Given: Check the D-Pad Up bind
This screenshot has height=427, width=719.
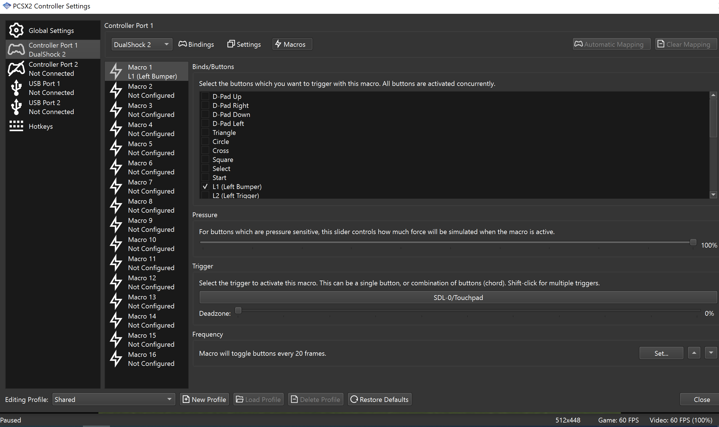Looking at the screenshot, I should click(205, 96).
